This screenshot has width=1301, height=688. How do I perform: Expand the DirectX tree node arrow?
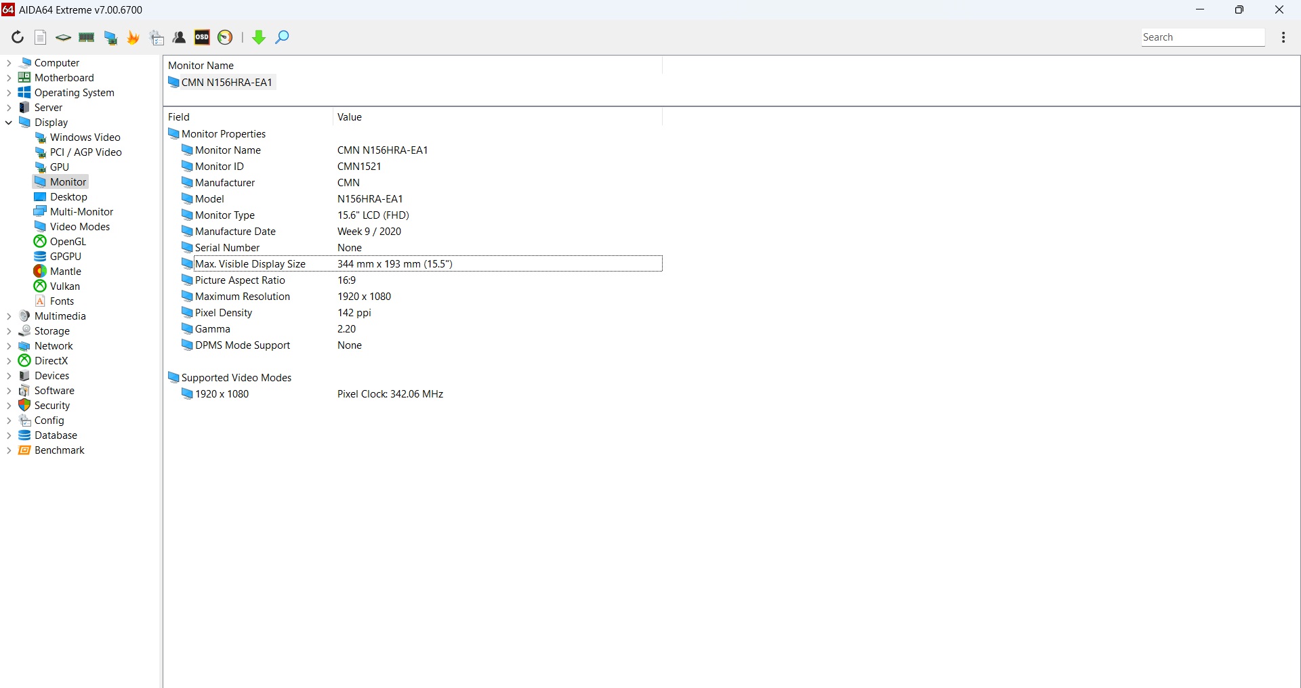[x=9, y=361]
